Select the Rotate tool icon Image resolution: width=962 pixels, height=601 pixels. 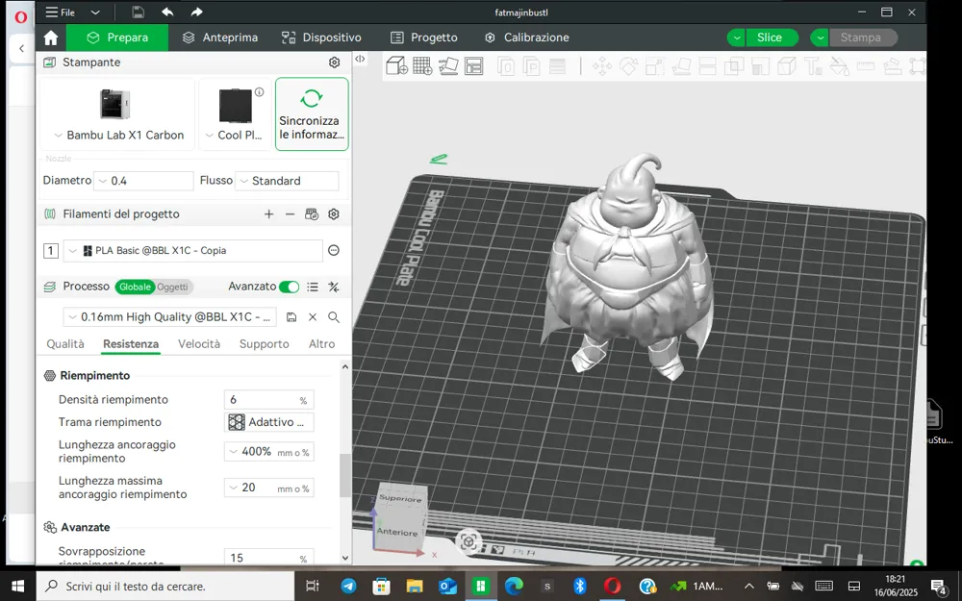(x=628, y=66)
